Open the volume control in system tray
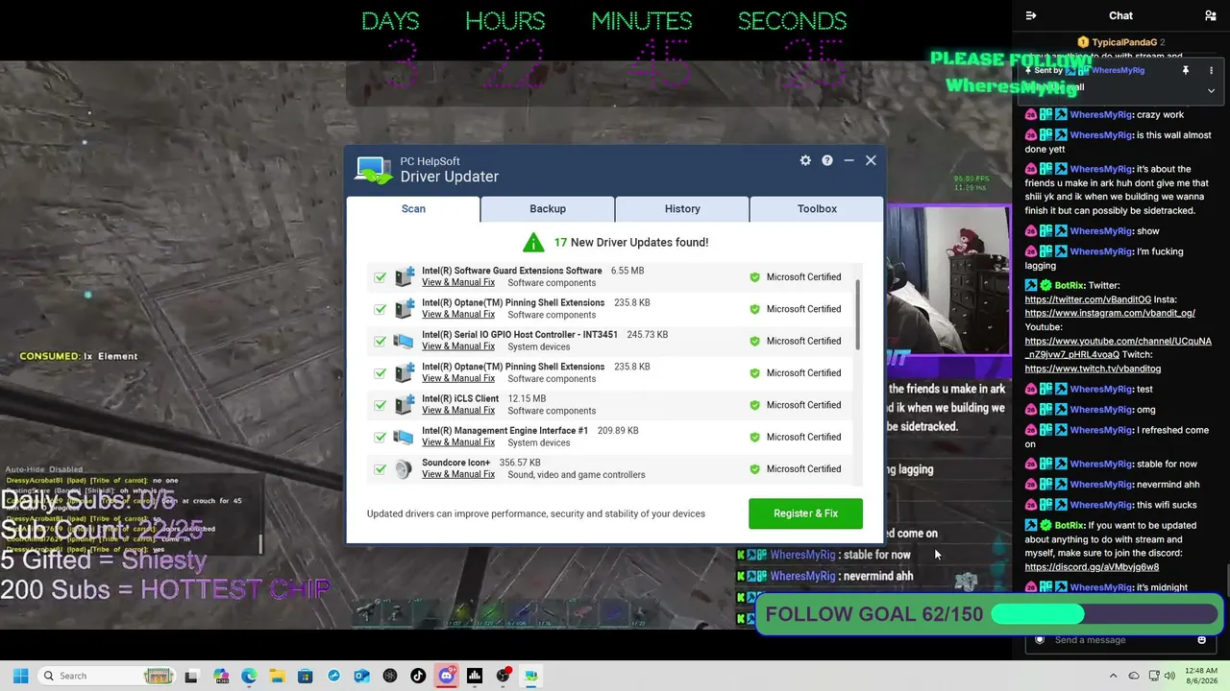This screenshot has width=1230, height=691. pyautogui.click(x=1169, y=676)
